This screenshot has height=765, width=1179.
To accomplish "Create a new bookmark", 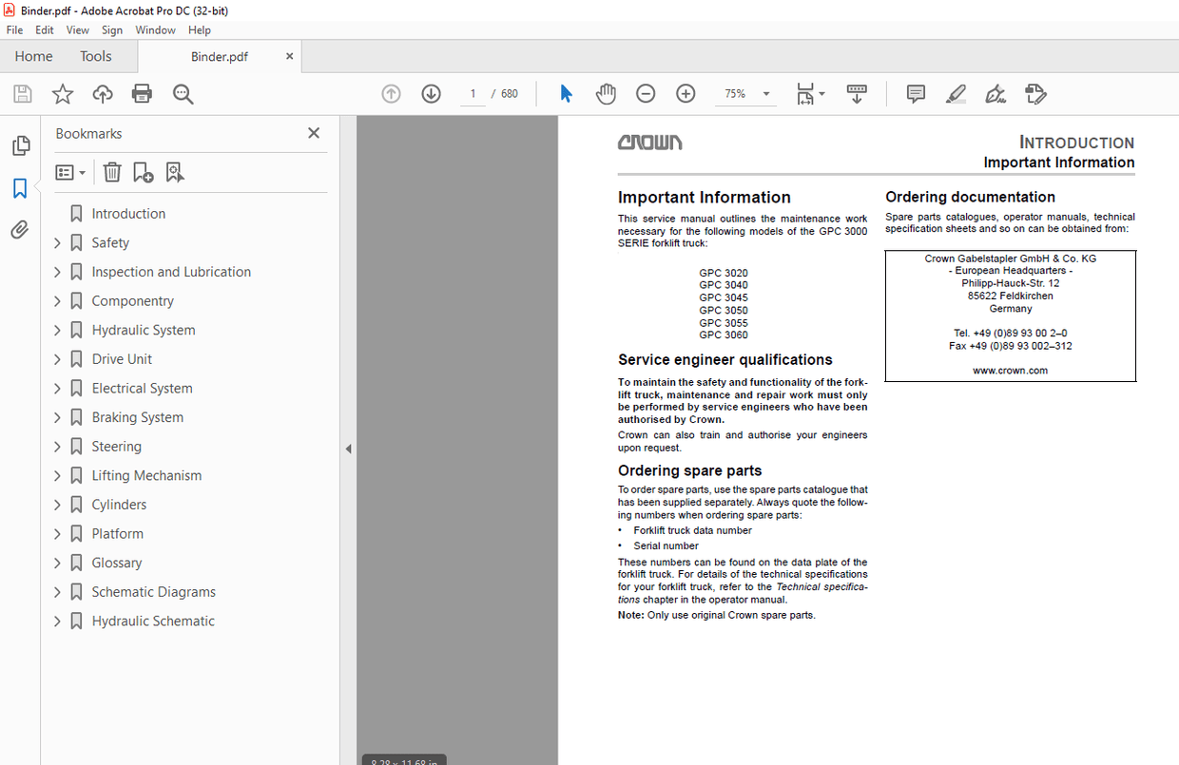I will [143, 171].
